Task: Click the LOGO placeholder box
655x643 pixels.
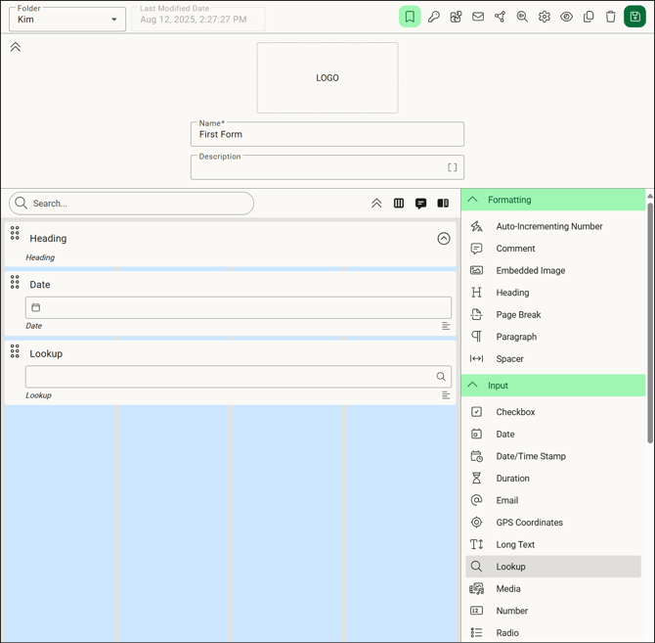Action: coord(327,78)
